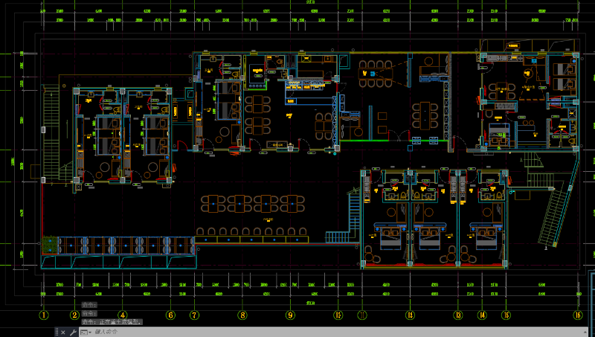Screen dimensions: 595x337
Task: Select grid axis bubble 8
Action: pyautogui.click(x=242, y=315)
